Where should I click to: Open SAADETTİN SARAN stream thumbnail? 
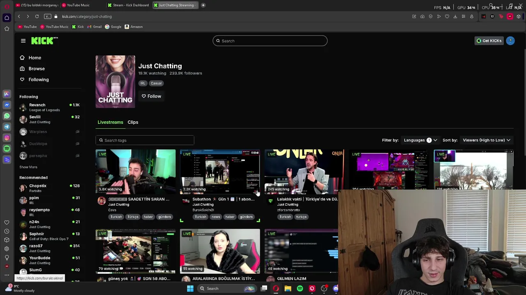(x=136, y=171)
